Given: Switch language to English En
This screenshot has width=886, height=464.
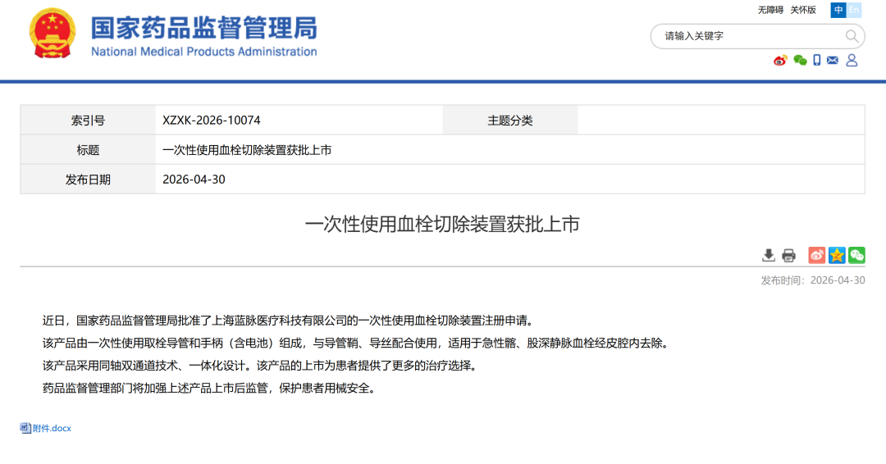Looking at the screenshot, I should point(854,10).
